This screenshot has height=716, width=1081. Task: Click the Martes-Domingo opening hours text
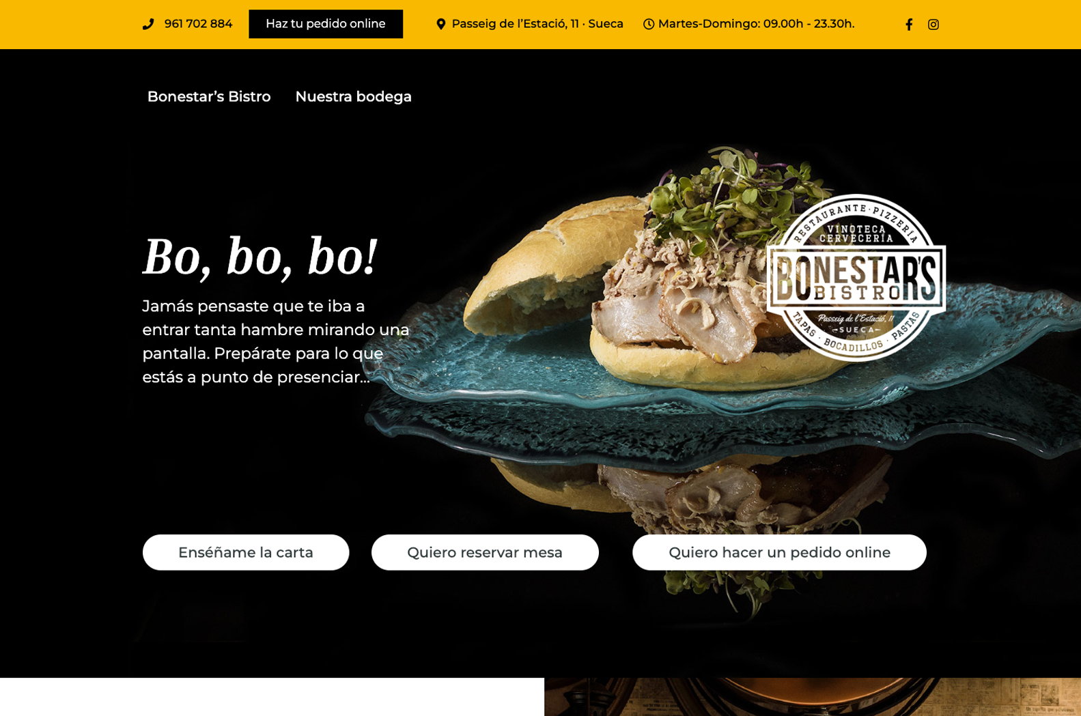pos(756,24)
